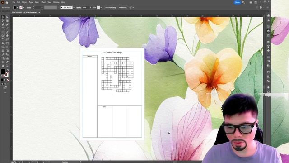The height and width of the screenshot is (163, 289).
Task: Go to the Home screen icon
Action: pos(7,2)
